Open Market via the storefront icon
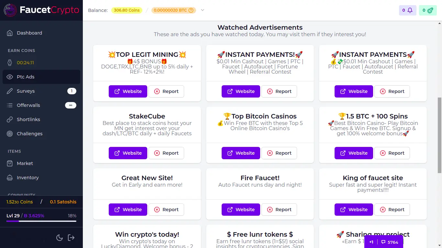 9,163
